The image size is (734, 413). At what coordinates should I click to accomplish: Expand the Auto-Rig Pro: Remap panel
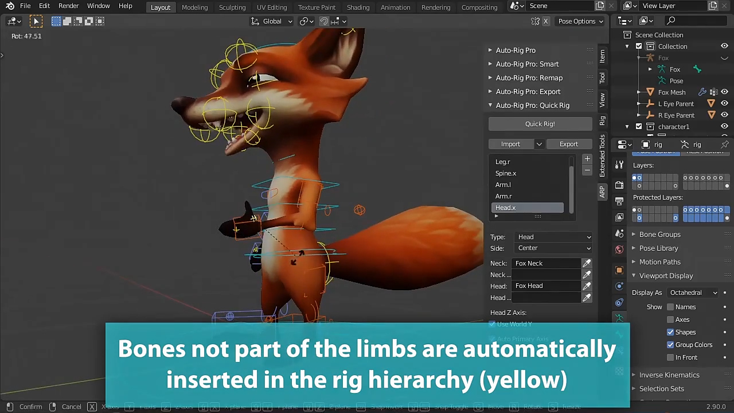[529, 78]
